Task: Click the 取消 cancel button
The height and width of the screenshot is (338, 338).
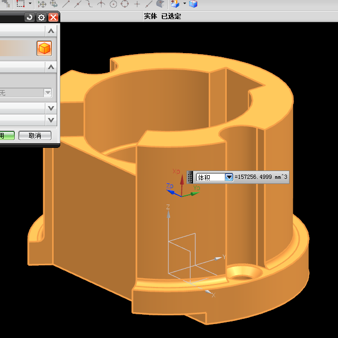Action: pos(35,136)
